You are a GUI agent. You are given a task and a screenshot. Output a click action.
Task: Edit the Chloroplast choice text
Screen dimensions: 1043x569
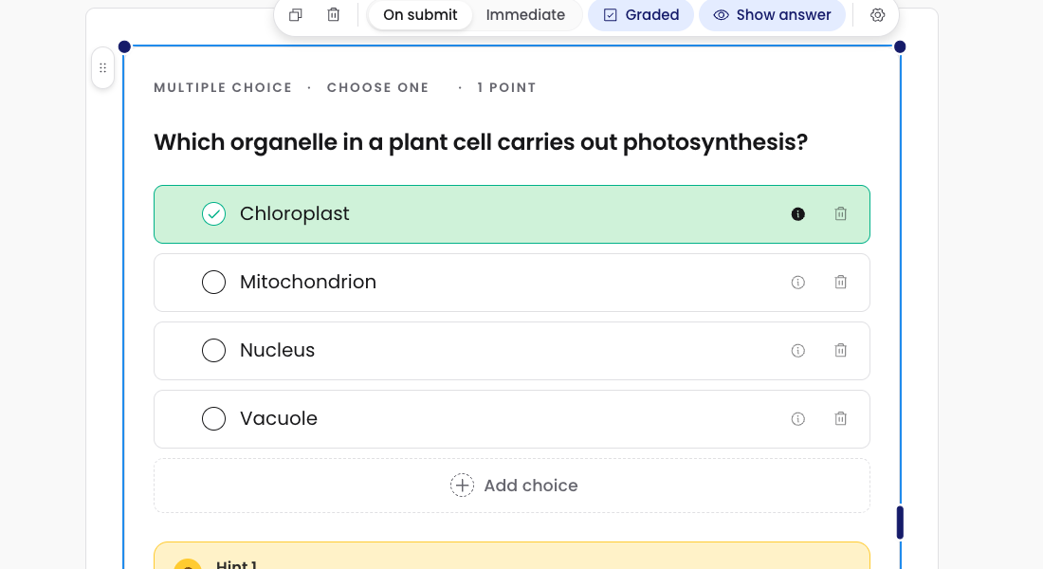(294, 213)
